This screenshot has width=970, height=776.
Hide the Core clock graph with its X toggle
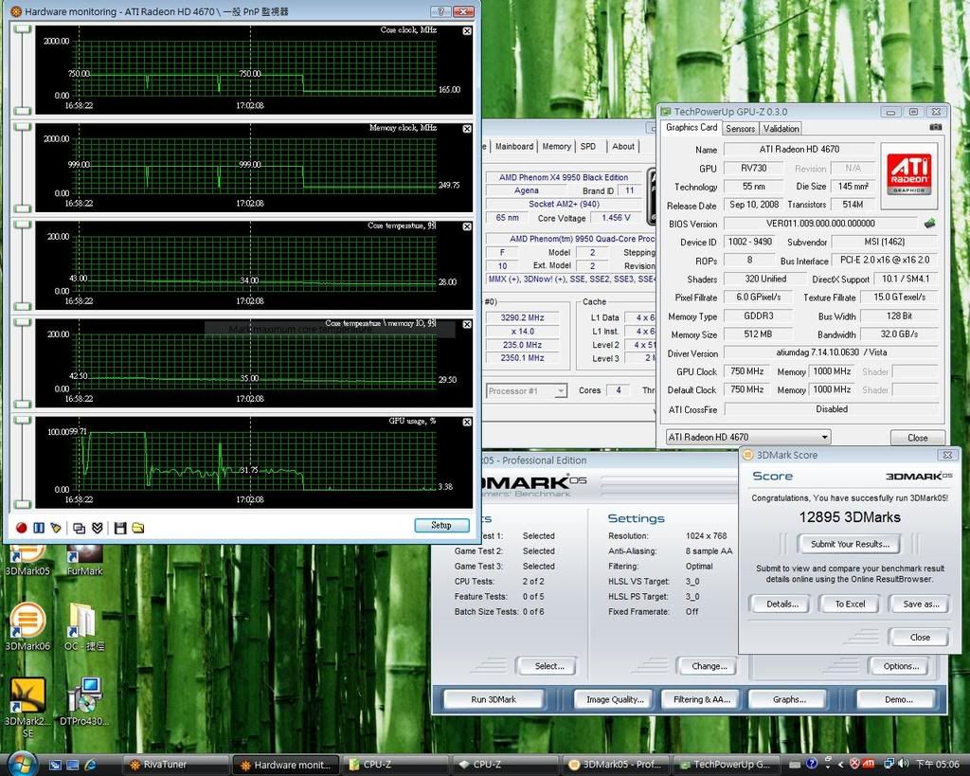point(467,31)
